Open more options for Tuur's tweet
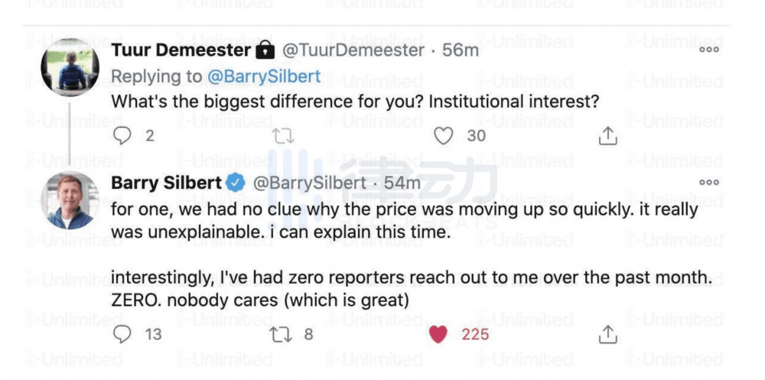The width and height of the screenshot is (765, 380). click(x=709, y=50)
